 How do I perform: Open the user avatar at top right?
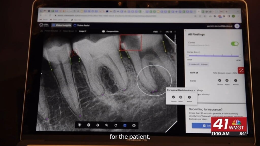pos(237,26)
